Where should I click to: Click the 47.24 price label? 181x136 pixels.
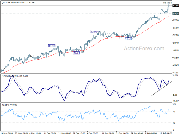click(77, 53)
